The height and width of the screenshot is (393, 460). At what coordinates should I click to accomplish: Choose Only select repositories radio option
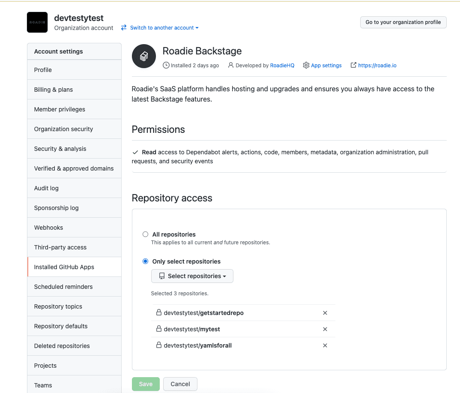pos(145,261)
